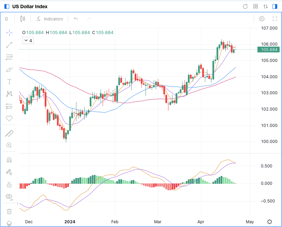Open the brush drawing tool
This screenshot has height=227, width=282.
coord(9,69)
